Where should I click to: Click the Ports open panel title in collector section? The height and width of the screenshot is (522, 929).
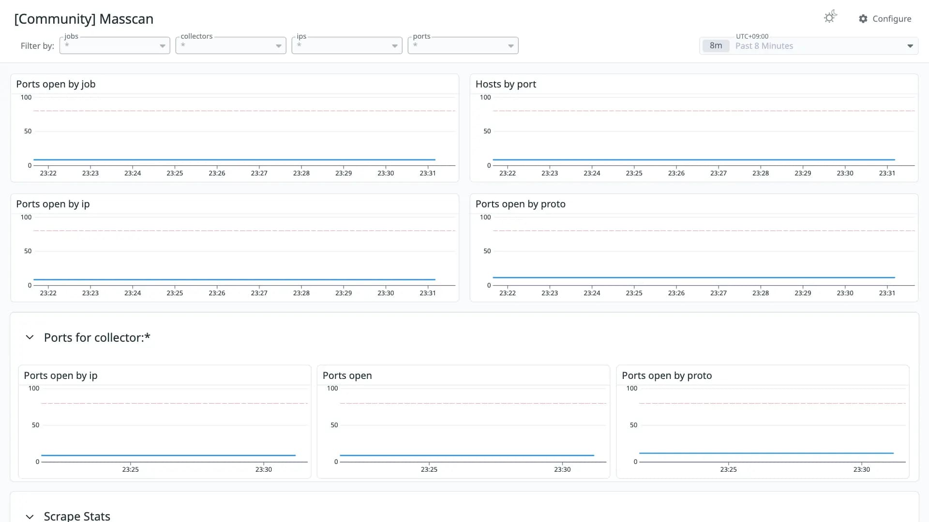pos(347,376)
